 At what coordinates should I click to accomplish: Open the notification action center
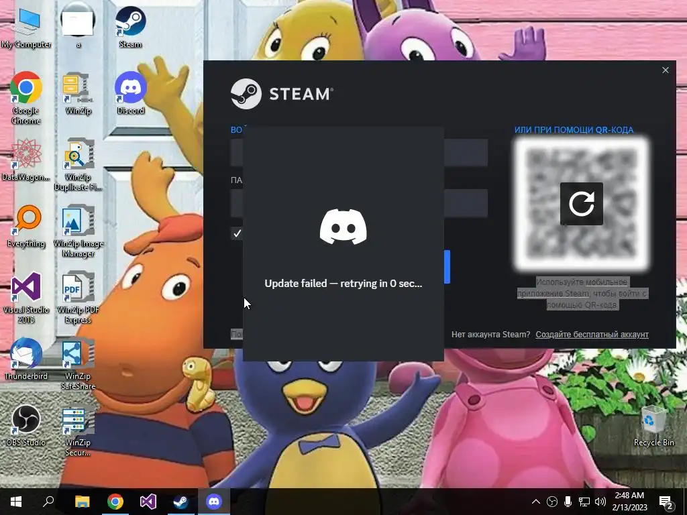tap(666, 502)
